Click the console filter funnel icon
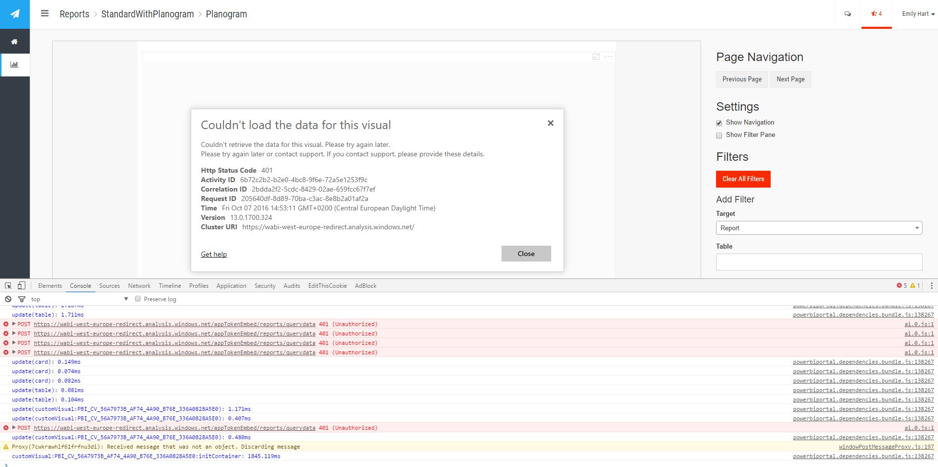Viewport: 938px width, 467px height. tap(22, 299)
